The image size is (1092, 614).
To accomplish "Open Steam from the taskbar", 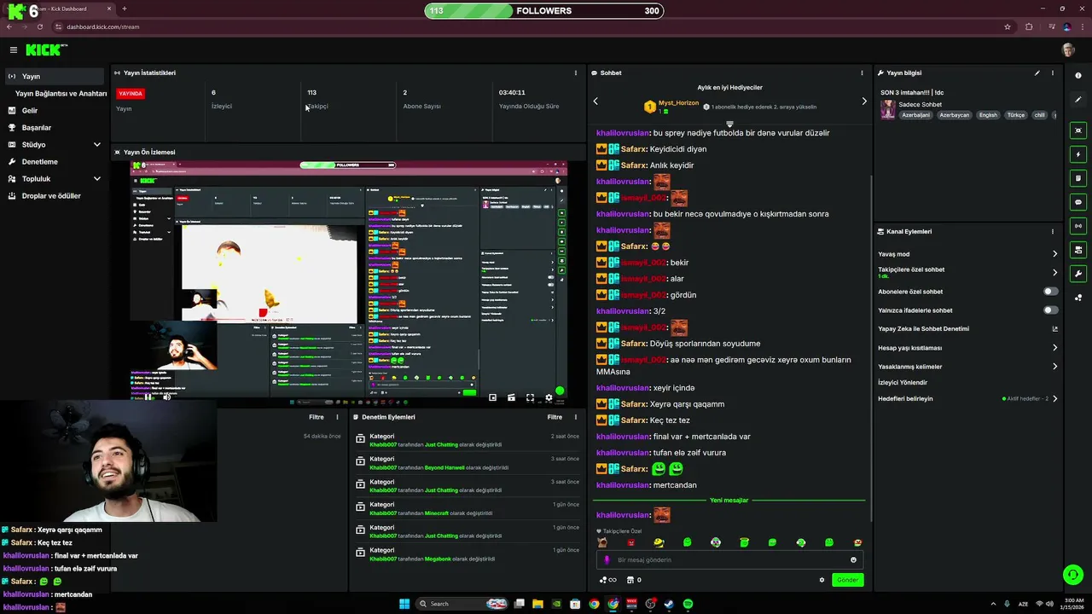I will click(669, 604).
